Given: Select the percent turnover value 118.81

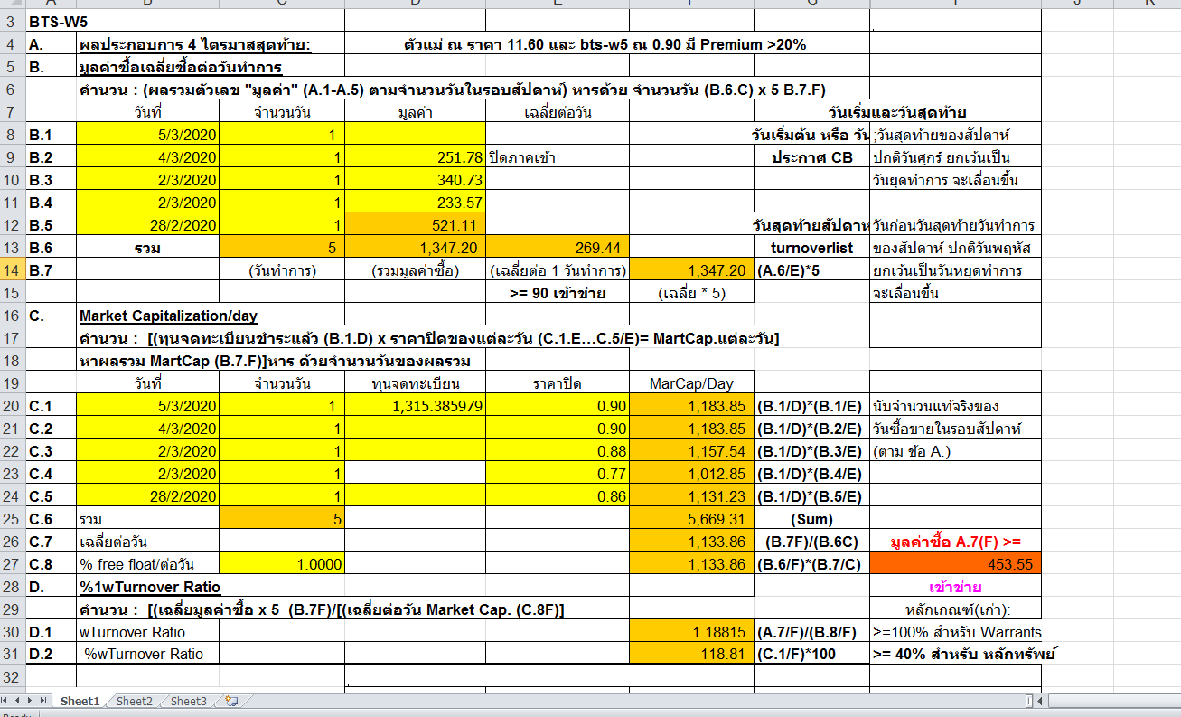Looking at the screenshot, I should tap(691, 654).
